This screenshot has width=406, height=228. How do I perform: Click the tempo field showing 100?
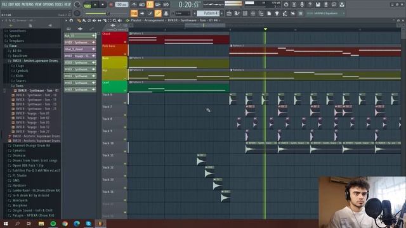coord(121,4)
